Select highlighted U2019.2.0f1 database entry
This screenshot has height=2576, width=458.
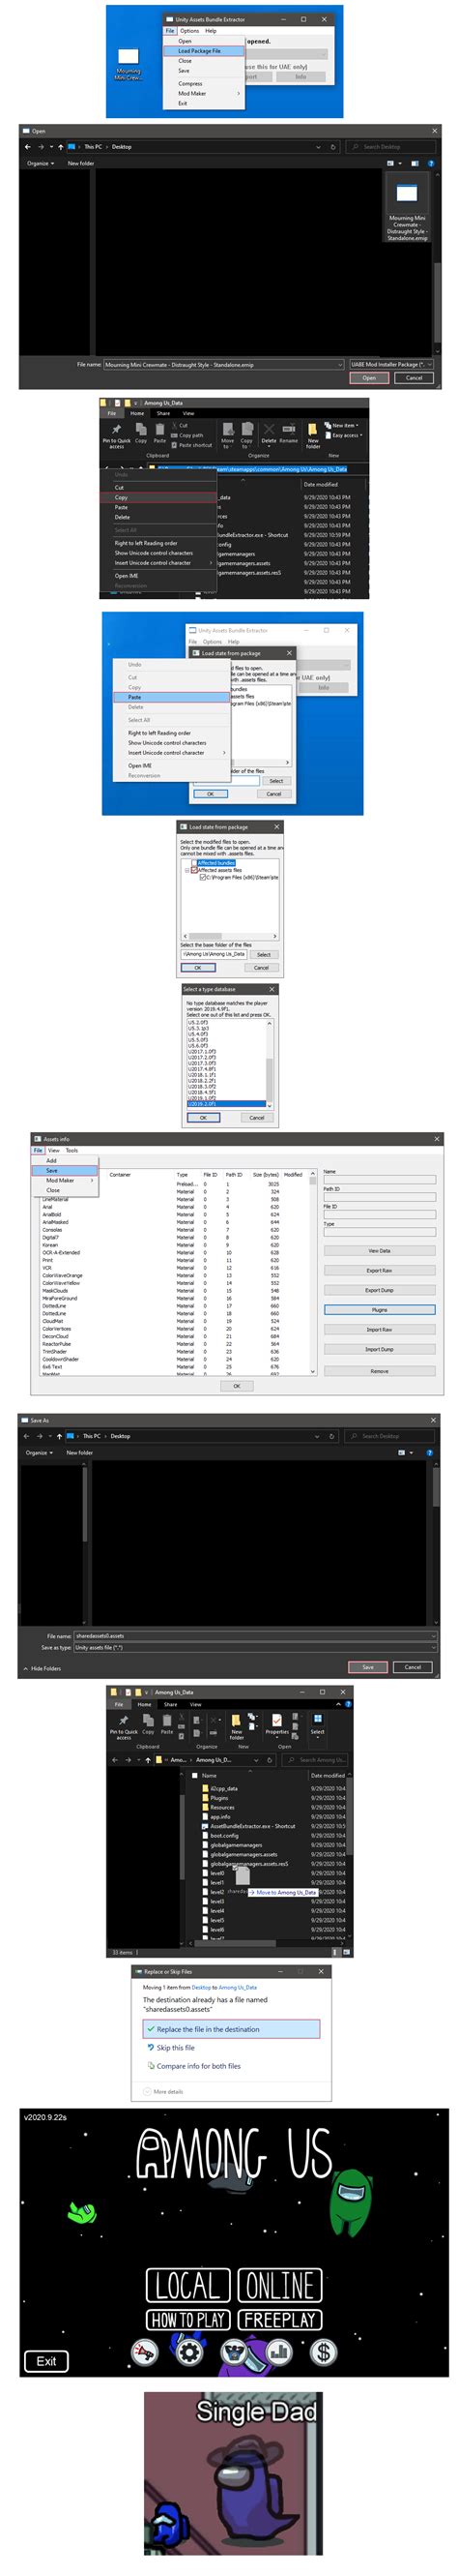pos(225,1103)
